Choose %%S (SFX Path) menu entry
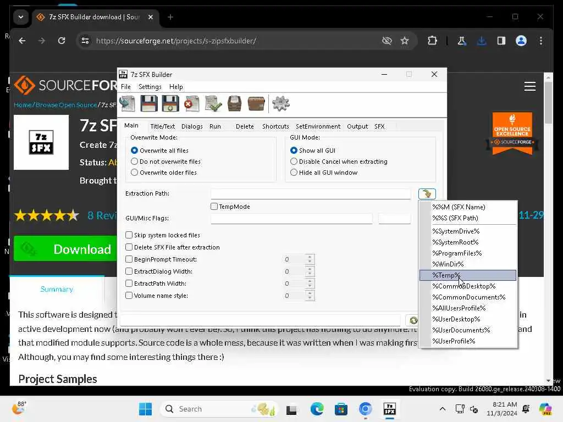Screen dimensions: 563x422 468,218
